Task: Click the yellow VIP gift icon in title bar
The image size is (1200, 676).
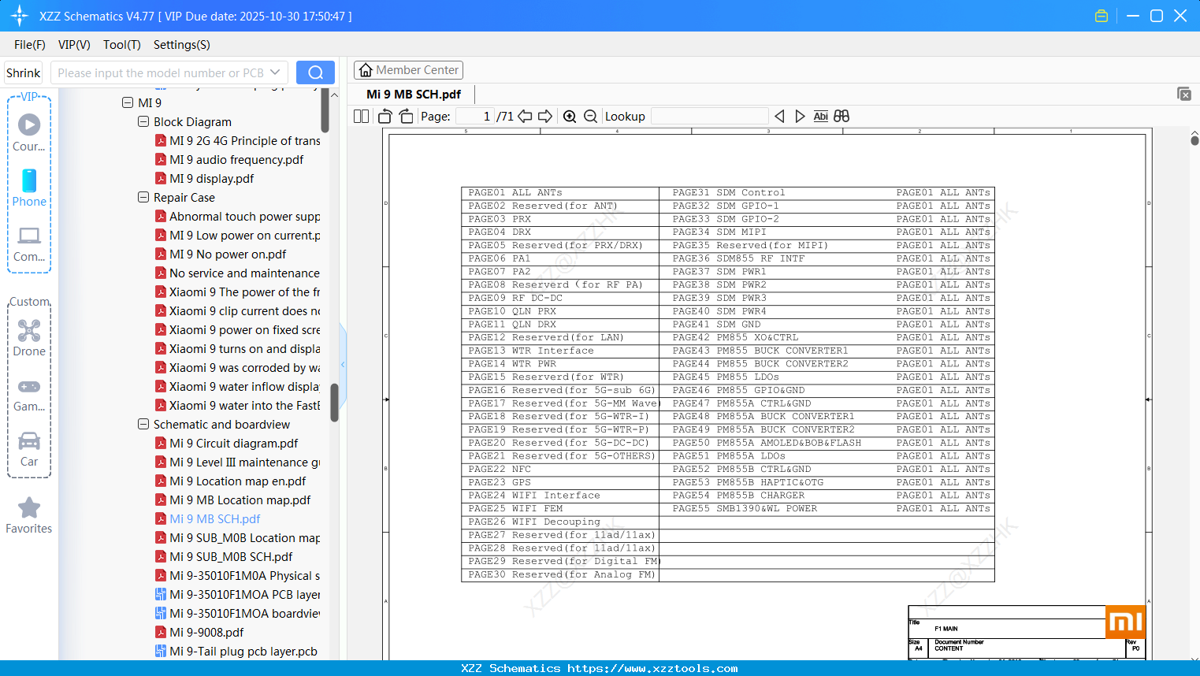Action: click(1102, 16)
